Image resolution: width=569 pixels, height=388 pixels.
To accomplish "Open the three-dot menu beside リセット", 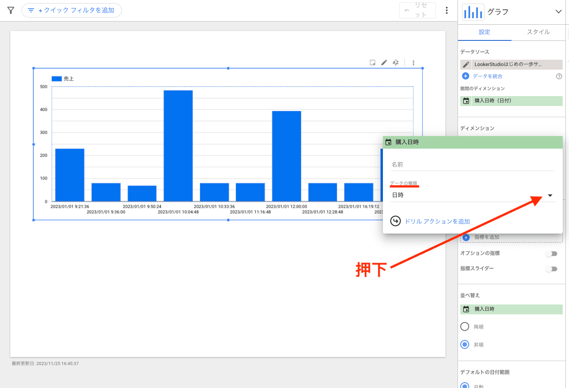I will [446, 10].
